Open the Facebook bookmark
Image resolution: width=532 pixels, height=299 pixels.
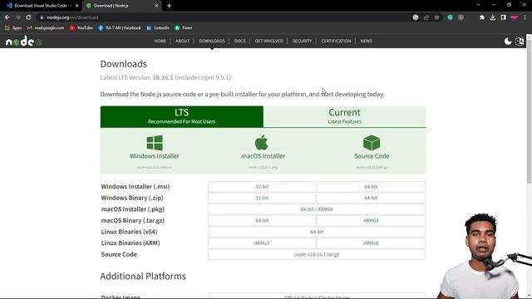pyautogui.click(x=120, y=27)
